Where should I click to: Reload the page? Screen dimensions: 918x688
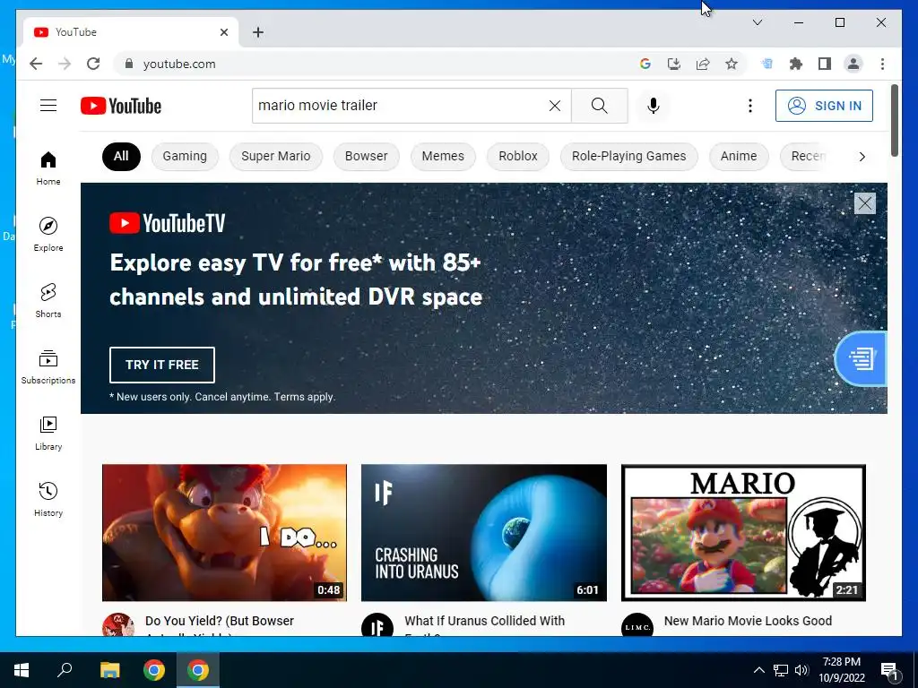(93, 64)
